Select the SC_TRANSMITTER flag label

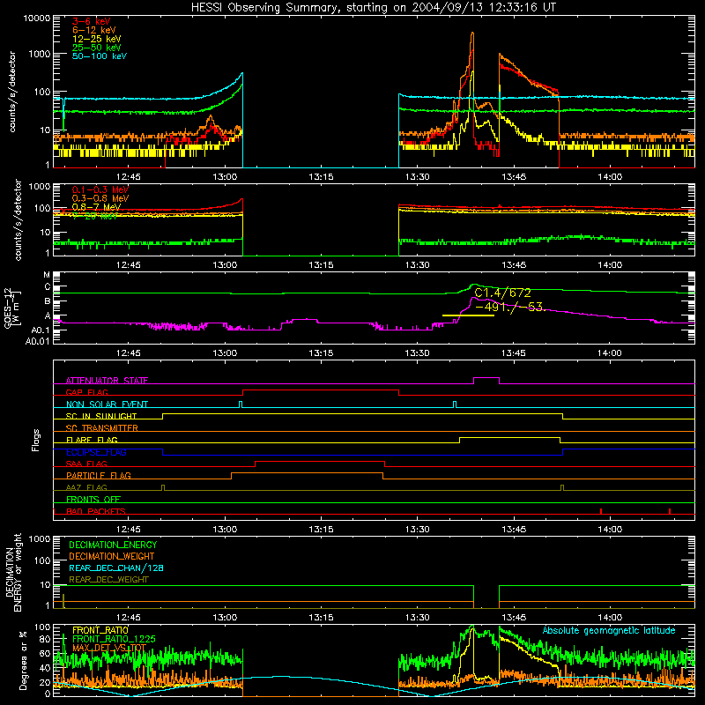click(102, 428)
